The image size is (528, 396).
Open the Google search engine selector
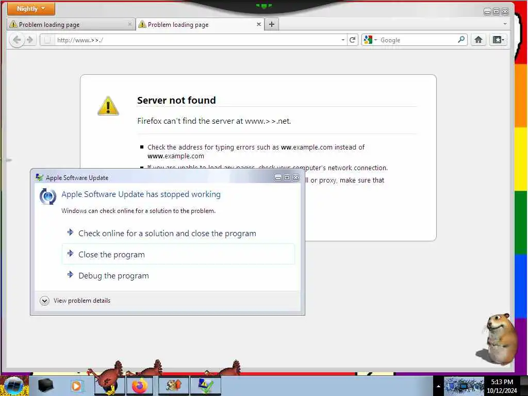(370, 40)
